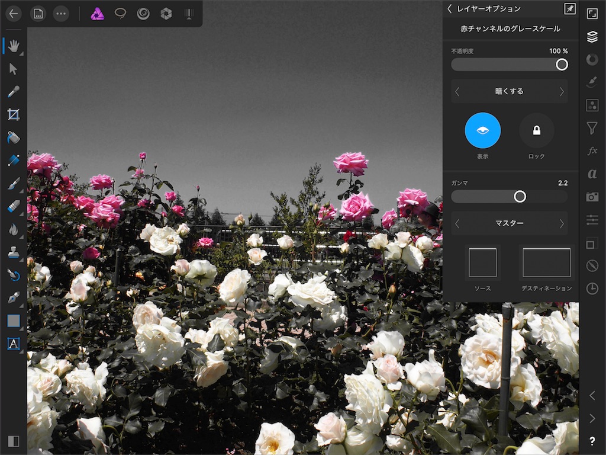This screenshot has width=606, height=455.
Task: Select the Gradient tool
Action: coord(14,160)
